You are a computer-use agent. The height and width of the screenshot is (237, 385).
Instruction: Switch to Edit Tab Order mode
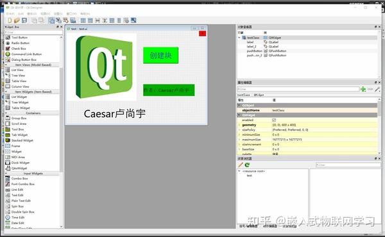73,20
